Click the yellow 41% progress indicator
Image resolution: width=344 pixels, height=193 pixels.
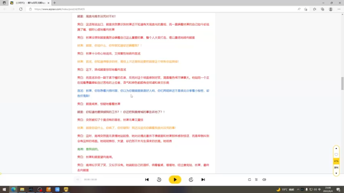pyautogui.click(x=336, y=161)
